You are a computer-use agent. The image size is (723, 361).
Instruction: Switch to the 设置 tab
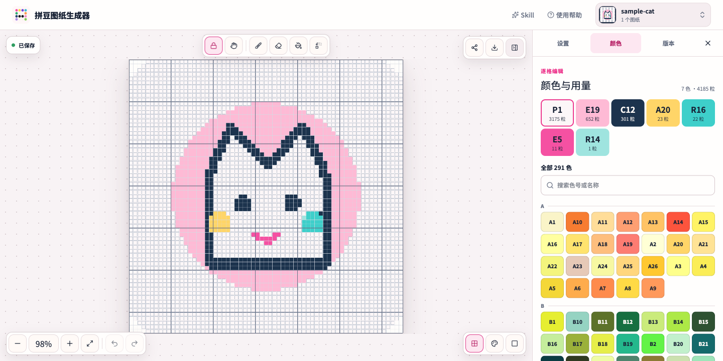563,43
